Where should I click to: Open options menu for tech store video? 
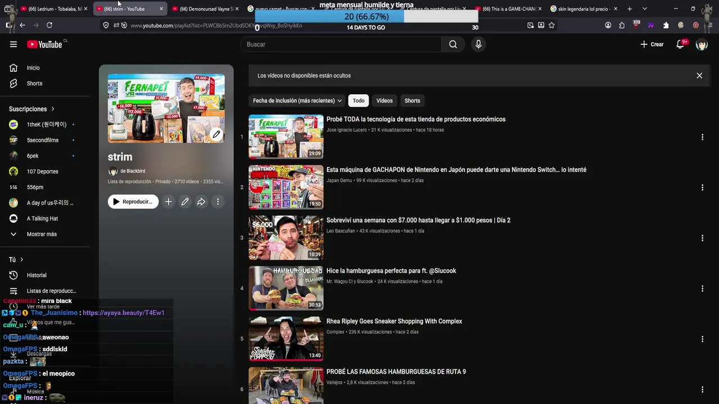(702, 137)
